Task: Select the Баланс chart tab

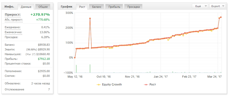Action: (97, 7)
